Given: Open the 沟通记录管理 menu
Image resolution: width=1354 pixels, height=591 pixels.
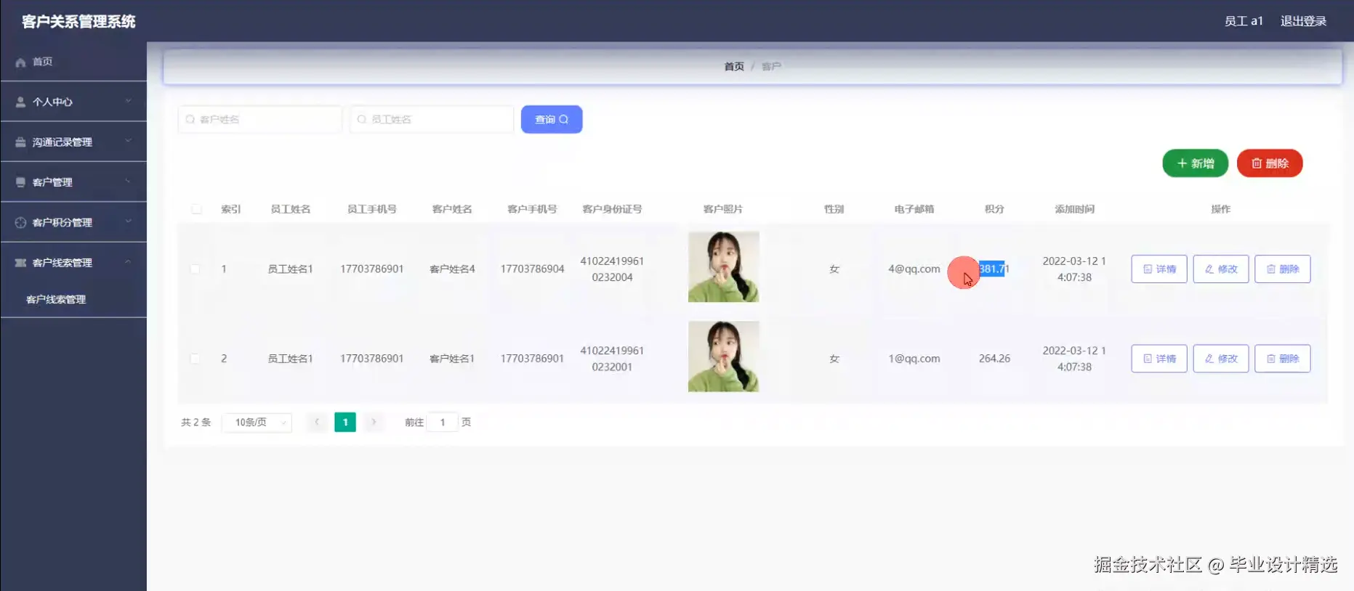Looking at the screenshot, I should click(x=73, y=142).
